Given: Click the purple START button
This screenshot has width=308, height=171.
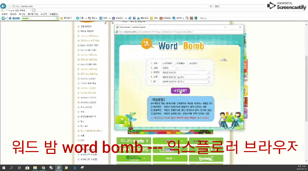Looking at the screenshot, I should [x=180, y=91].
